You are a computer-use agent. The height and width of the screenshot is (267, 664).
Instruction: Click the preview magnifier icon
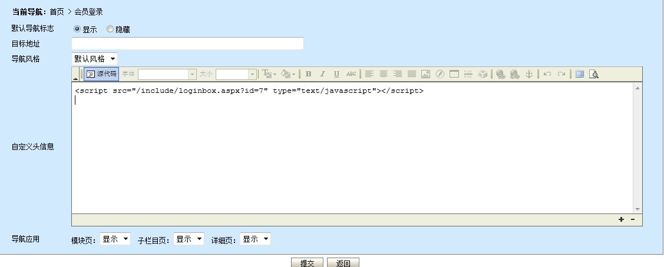coord(594,74)
